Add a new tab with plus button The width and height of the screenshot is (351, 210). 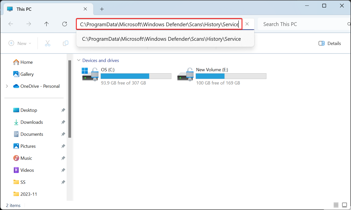(x=102, y=9)
